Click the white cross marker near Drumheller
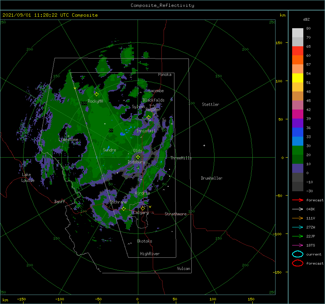 pos(204,145)
